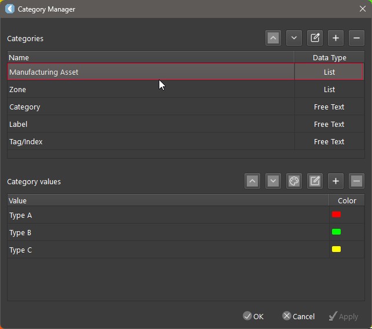Edit the selected category value
372x329 pixels.
click(x=315, y=181)
